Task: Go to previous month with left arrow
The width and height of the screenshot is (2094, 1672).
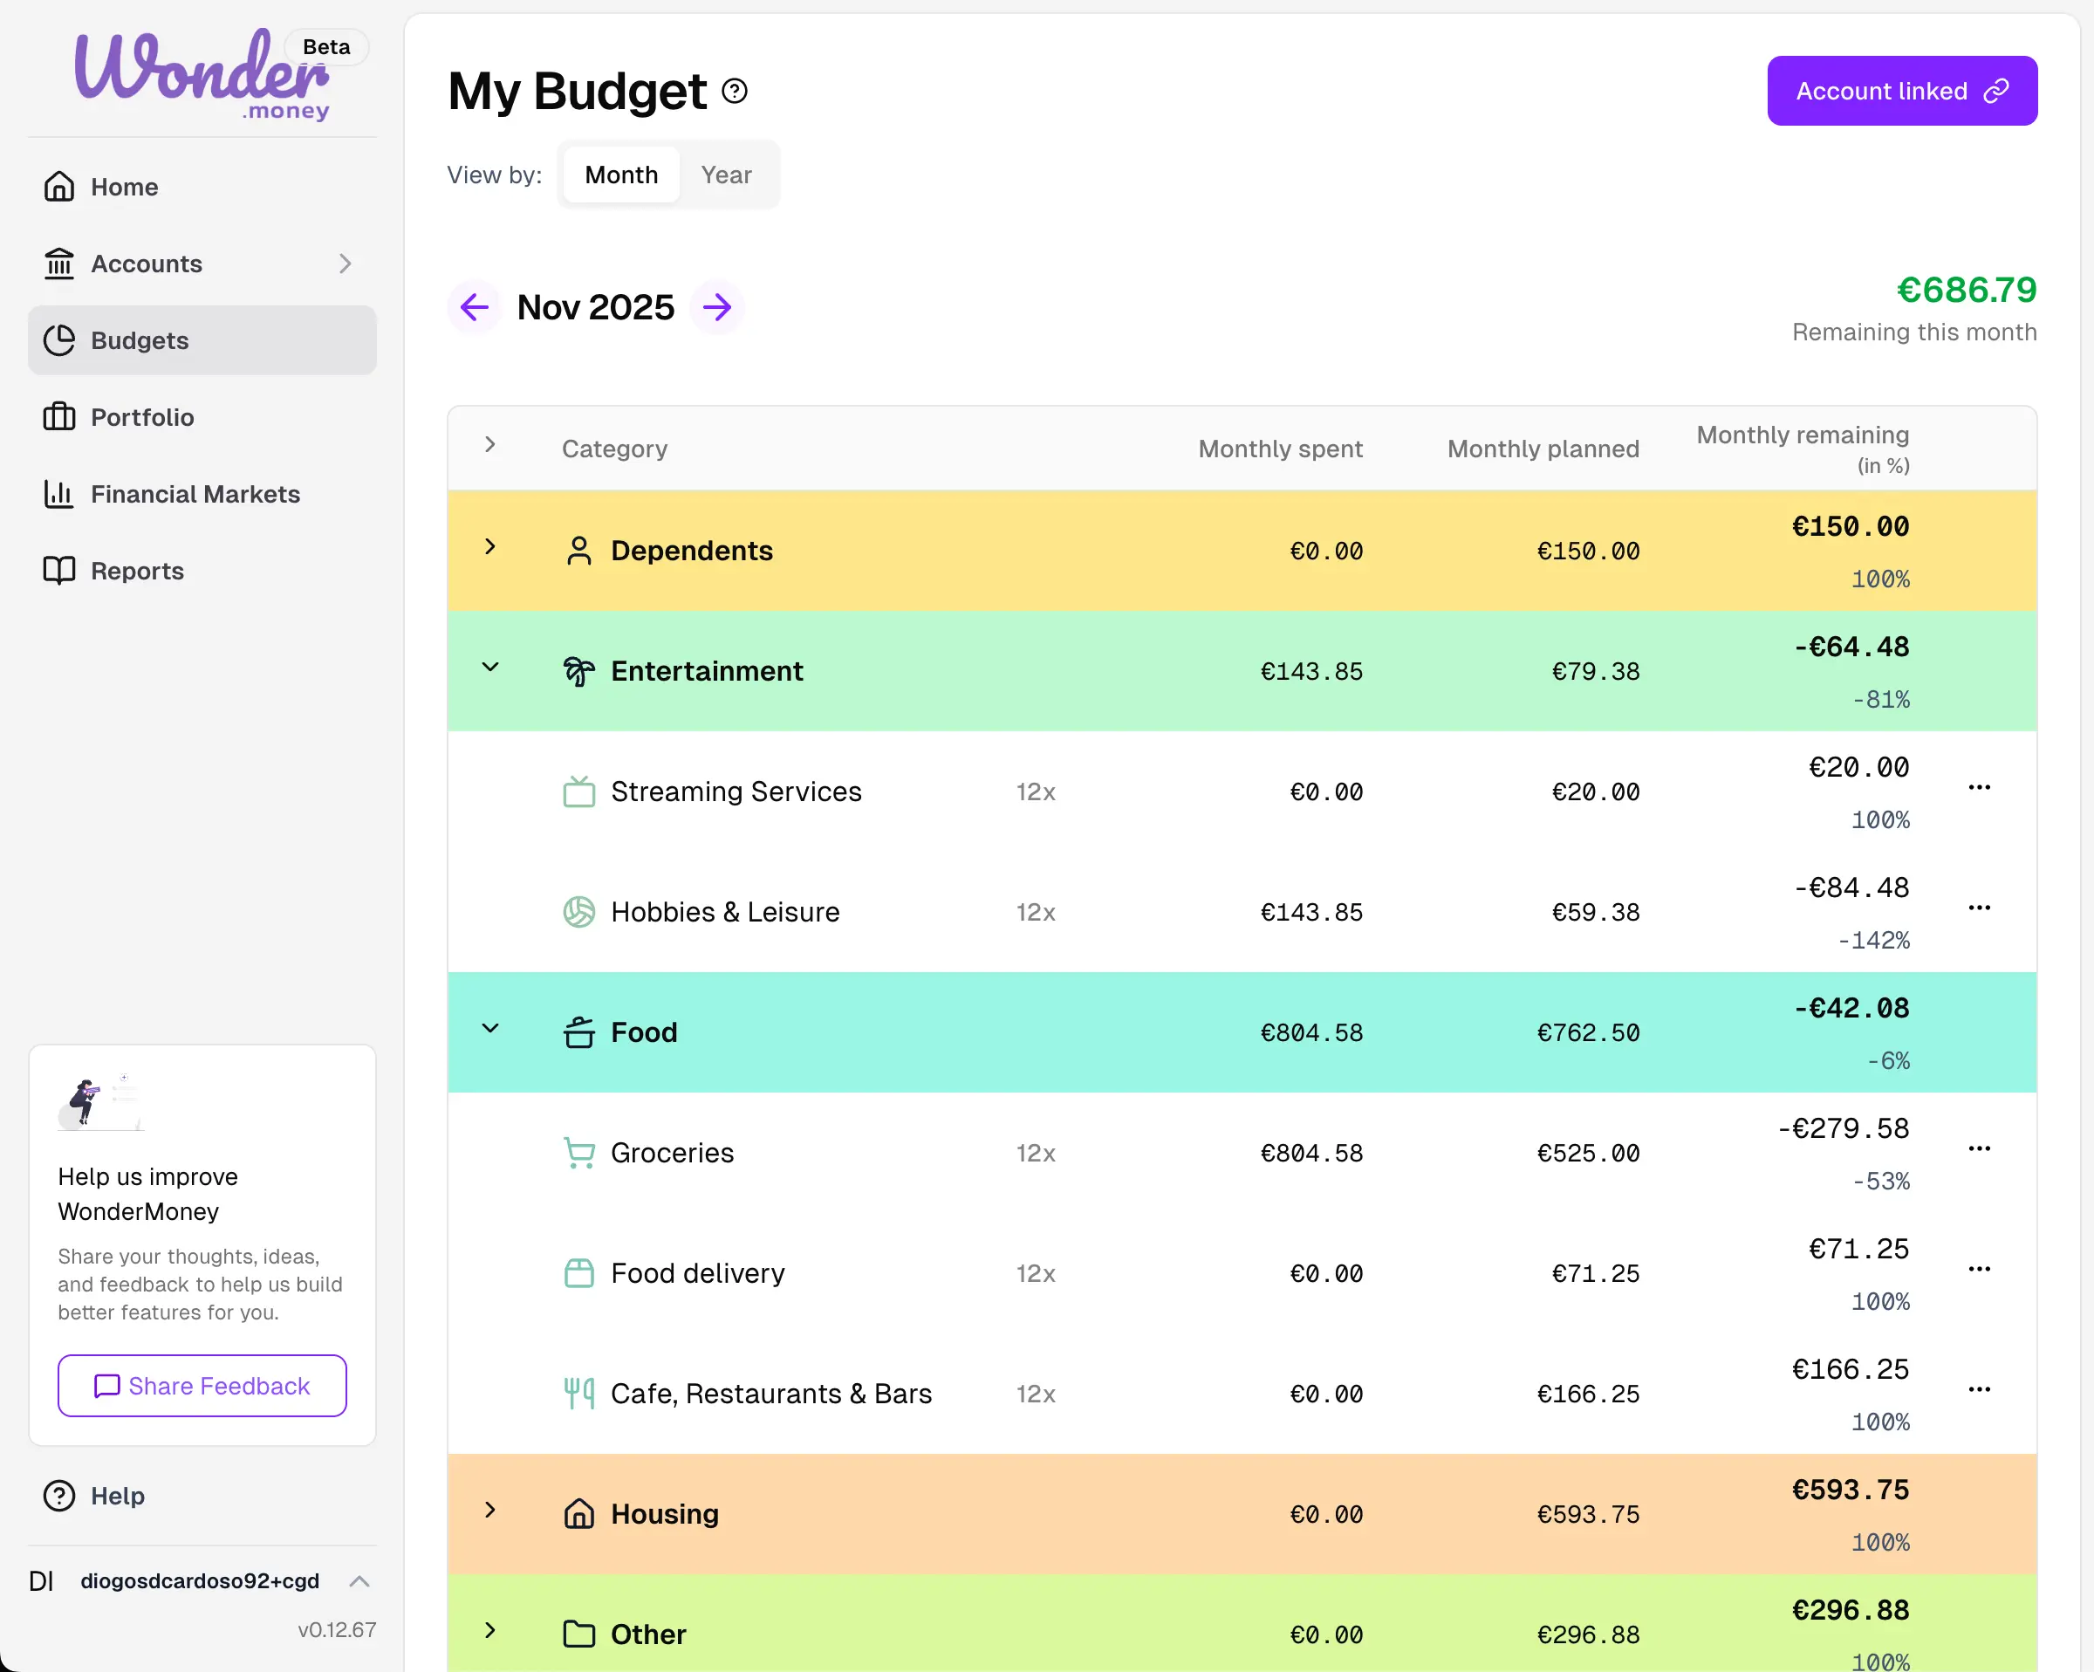Action: coord(474,307)
